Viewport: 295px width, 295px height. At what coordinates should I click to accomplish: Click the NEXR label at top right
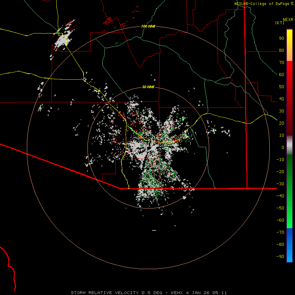click(x=288, y=20)
